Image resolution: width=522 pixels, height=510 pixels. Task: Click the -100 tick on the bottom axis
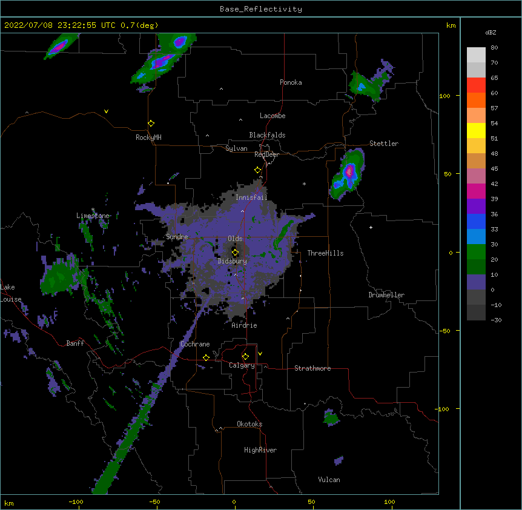point(76,502)
